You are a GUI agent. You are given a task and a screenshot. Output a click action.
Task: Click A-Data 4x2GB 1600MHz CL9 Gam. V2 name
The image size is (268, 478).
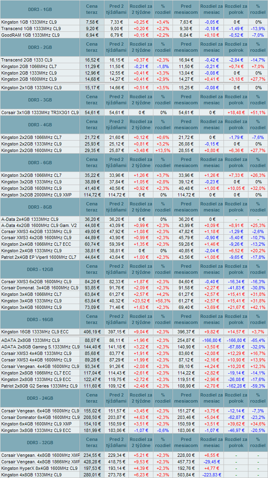coord(39,226)
